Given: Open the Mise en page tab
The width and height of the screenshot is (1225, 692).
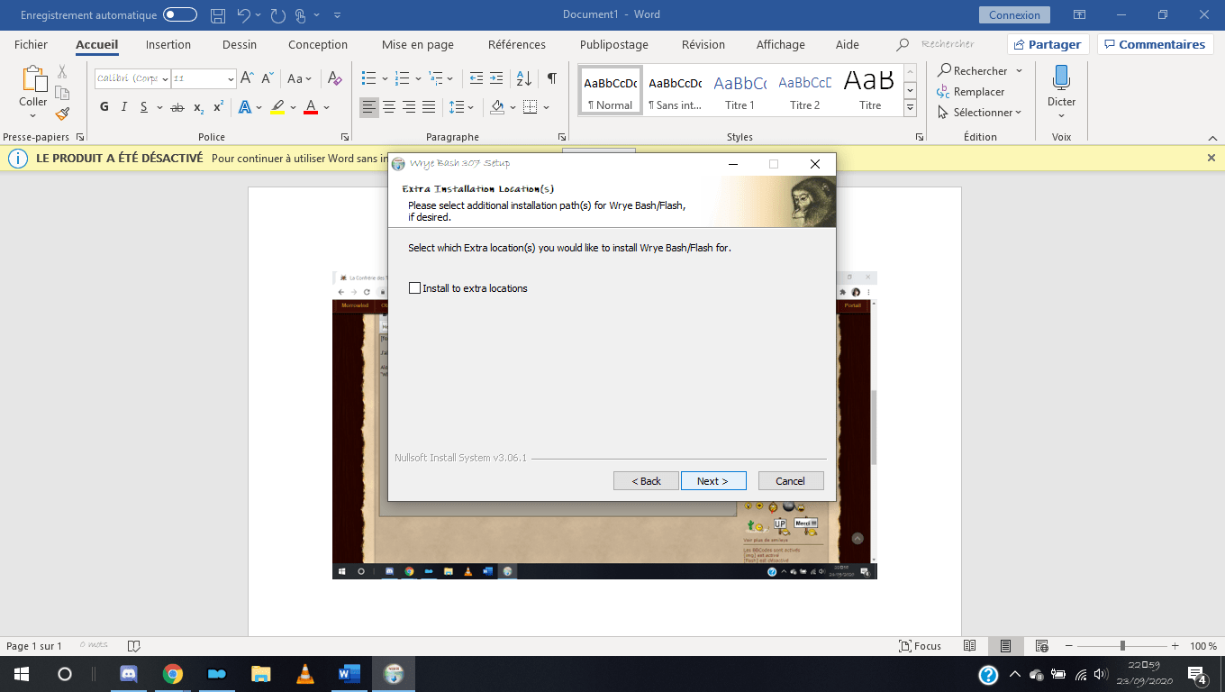Looking at the screenshot, I should click(418, 44).
